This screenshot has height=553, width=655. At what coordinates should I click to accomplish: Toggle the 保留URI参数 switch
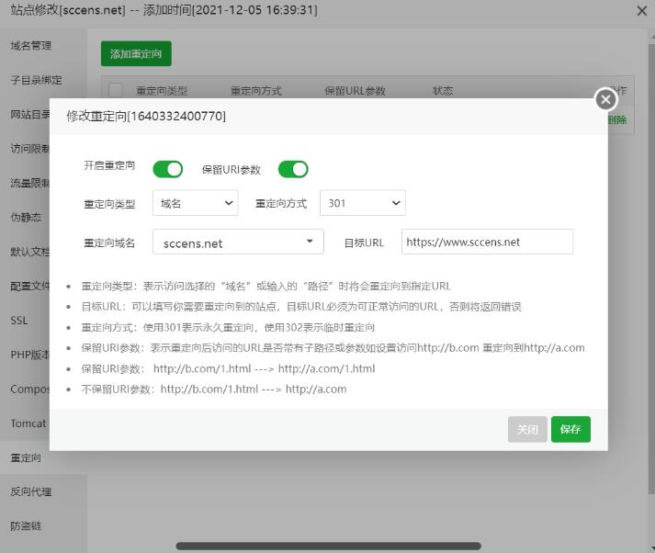click(x=293, y=169)
